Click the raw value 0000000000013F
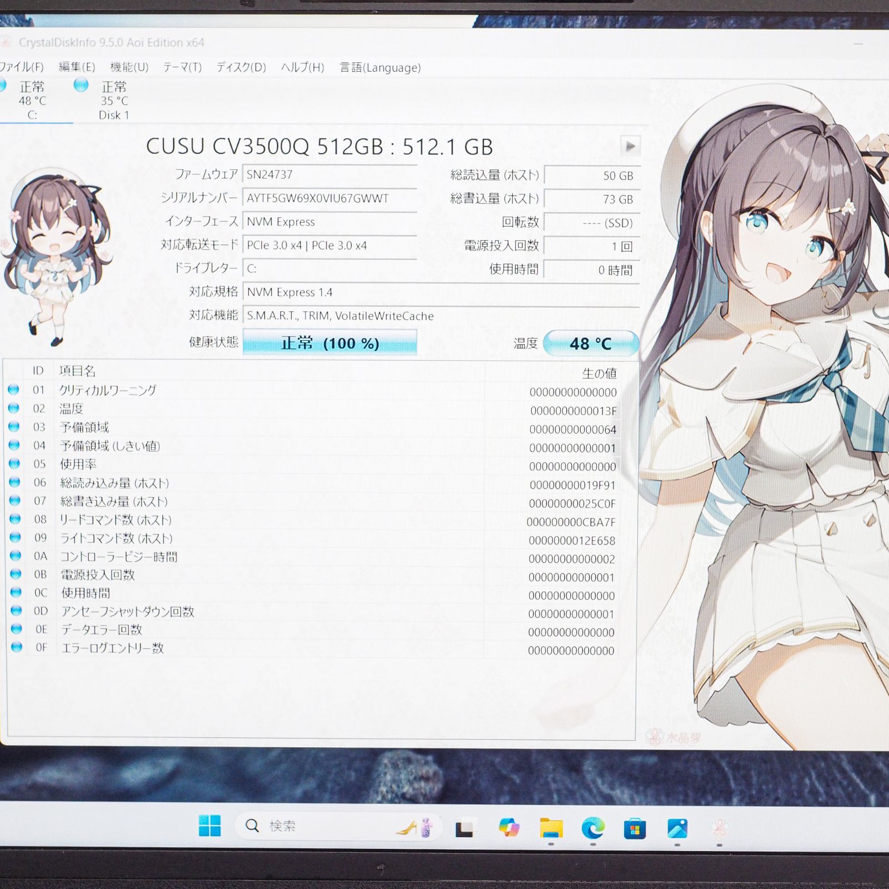This screenshot has width=889, height=889. 573,411
